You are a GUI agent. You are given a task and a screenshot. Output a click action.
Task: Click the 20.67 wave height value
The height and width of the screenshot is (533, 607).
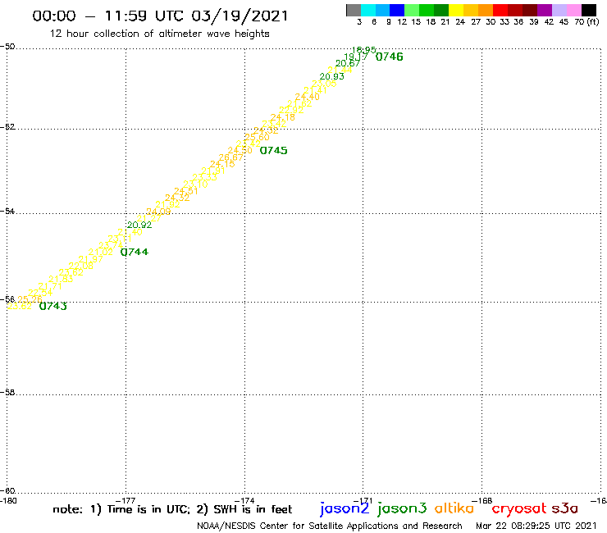coord(348,63)
